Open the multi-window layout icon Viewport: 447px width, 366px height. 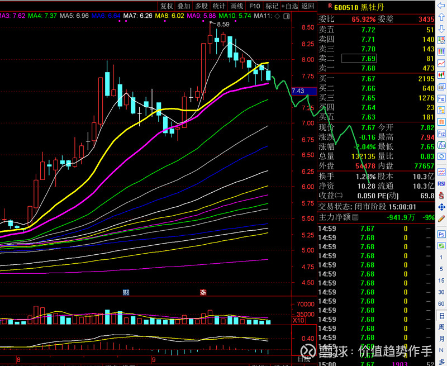pyautogui.click(x=441, y=87)
